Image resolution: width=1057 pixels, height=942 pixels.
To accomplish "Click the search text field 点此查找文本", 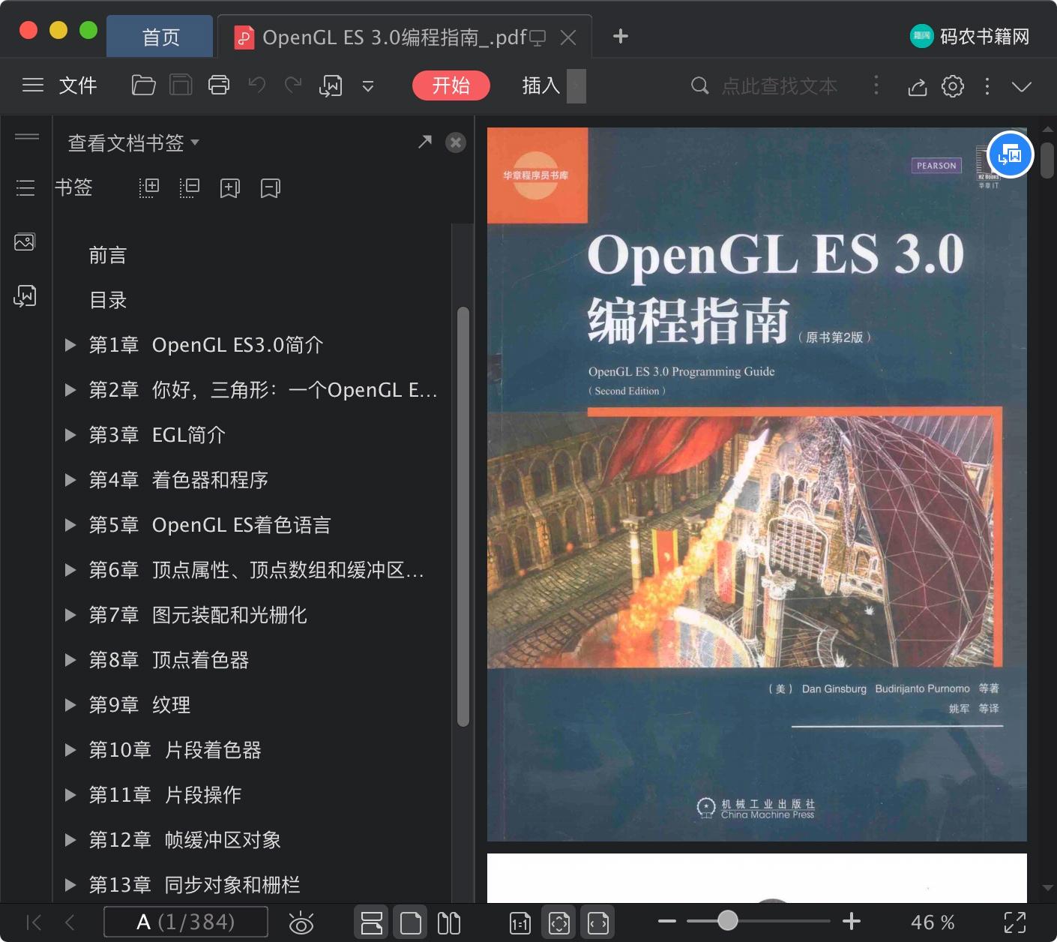I will [x=780, y=86].
